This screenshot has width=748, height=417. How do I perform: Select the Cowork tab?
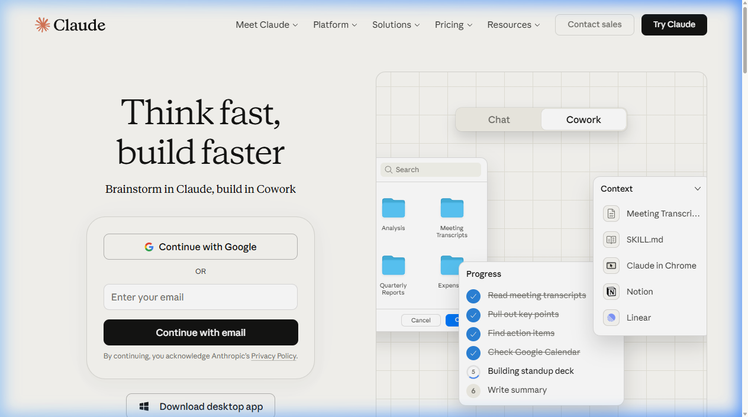tap(583, 119)
